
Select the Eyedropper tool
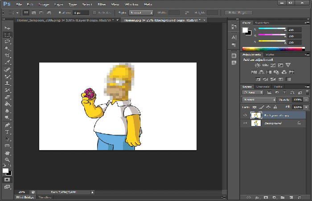pos(8,62)
